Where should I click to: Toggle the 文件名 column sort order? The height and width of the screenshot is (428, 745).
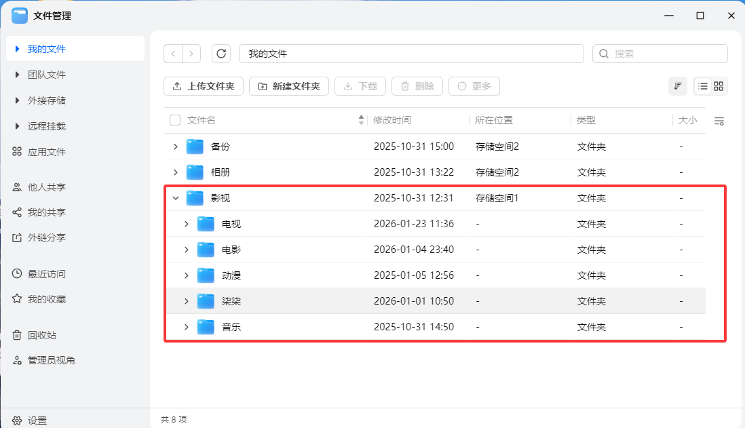point(360,119)
